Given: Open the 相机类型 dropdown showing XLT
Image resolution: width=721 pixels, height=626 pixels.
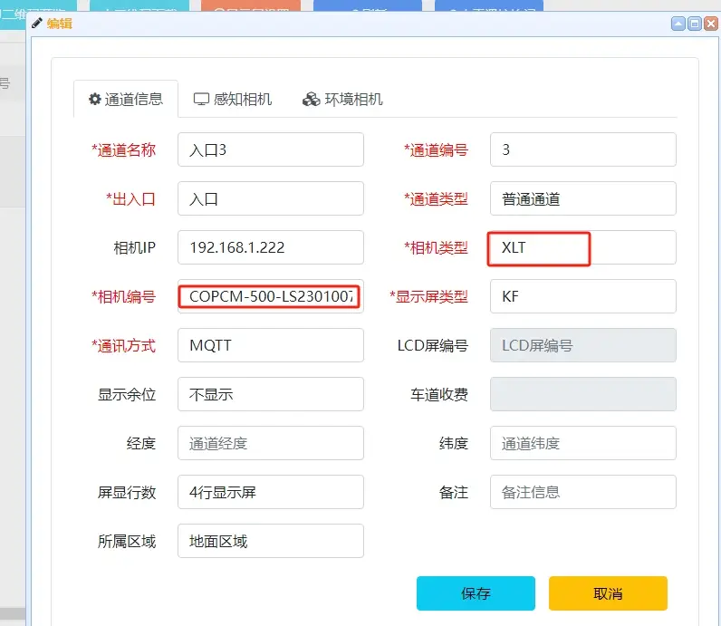Looking at the screenshot, I should coord(582,247).
